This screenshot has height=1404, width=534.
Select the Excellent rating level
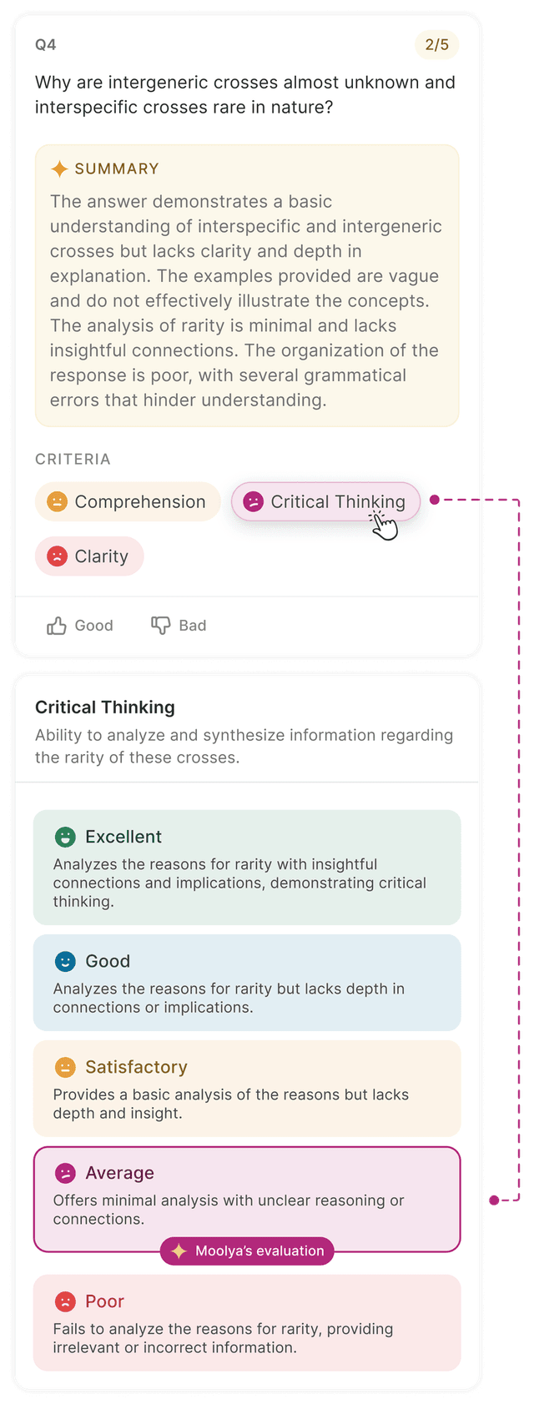coord(247,868)
